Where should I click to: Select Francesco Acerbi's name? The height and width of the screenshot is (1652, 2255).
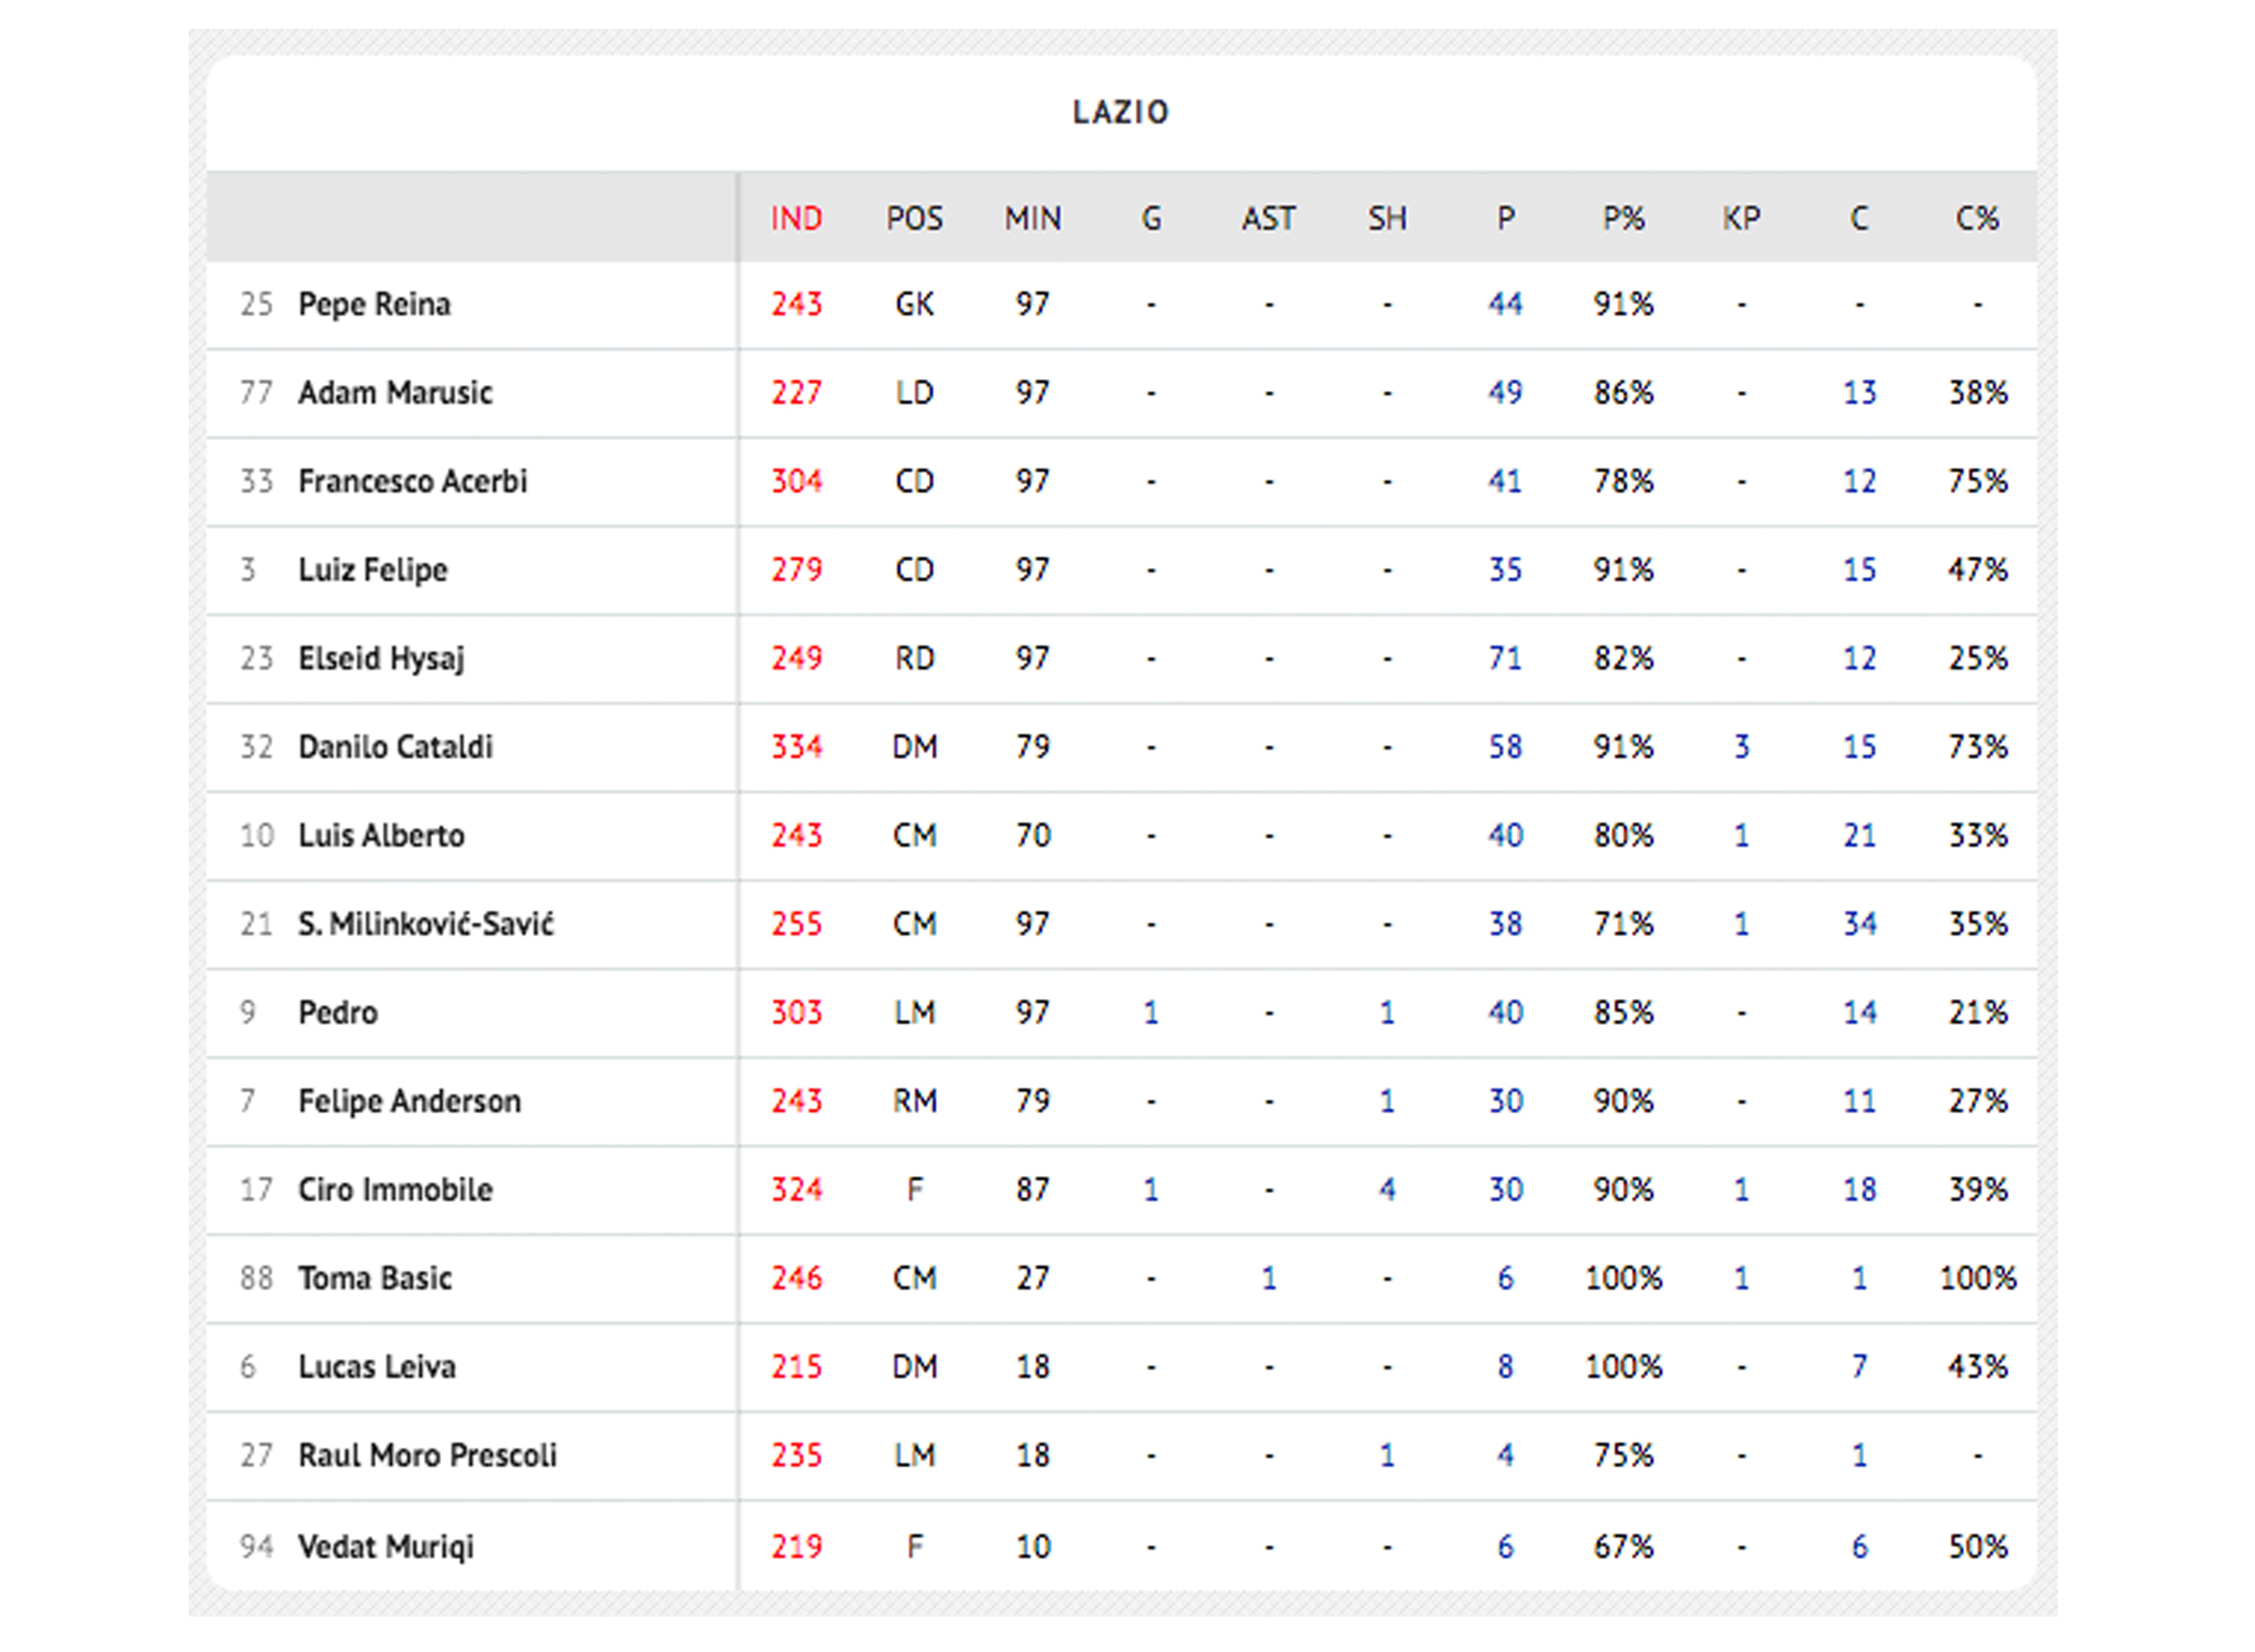pyautogui.click(x=412, y=481)
